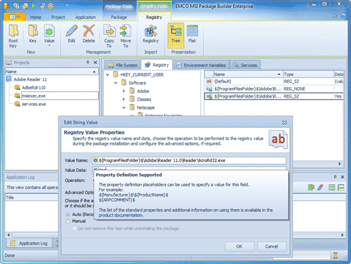This screenshot has height=264, width=351.
Task: Expand the Adobe registry key
Action: 124,91
